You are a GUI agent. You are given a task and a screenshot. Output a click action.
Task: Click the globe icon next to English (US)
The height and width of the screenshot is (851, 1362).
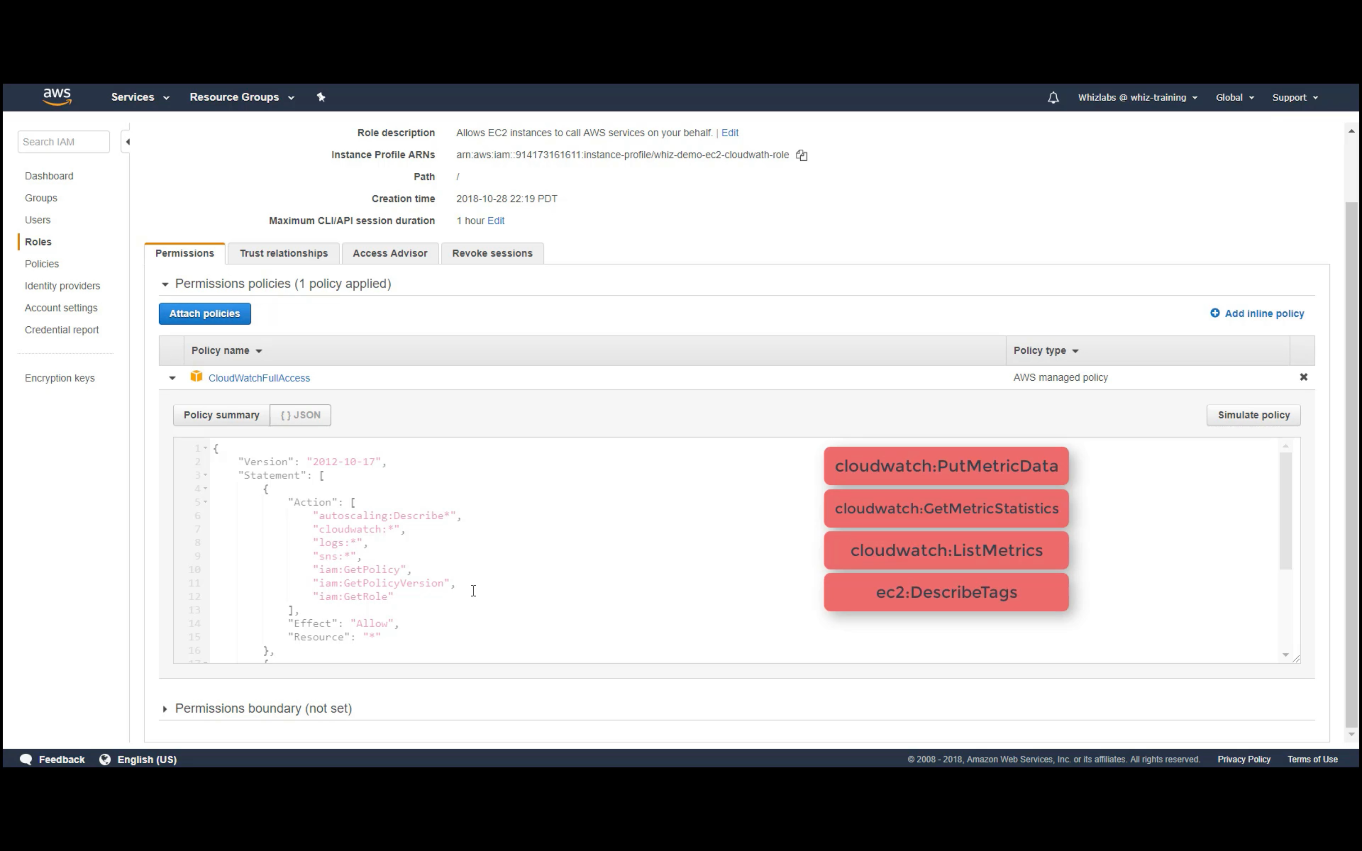click(105, 759)
